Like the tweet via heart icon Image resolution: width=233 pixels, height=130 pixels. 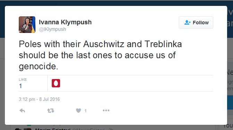point(78,111)
